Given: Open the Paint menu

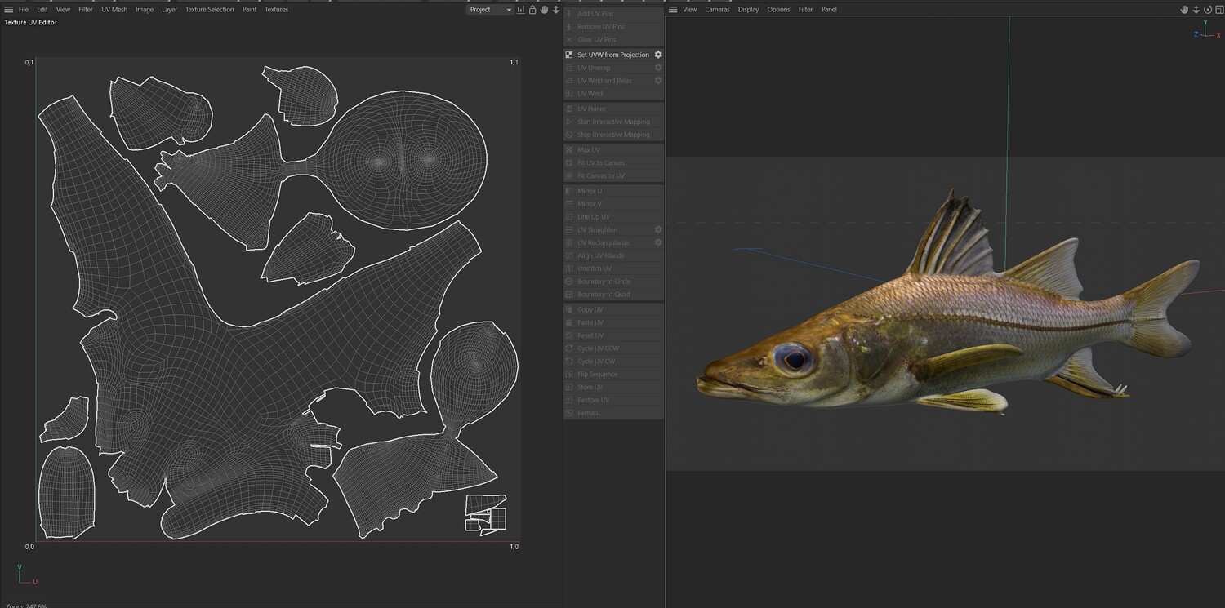Looking at the screenshot, I should point(249,10).
